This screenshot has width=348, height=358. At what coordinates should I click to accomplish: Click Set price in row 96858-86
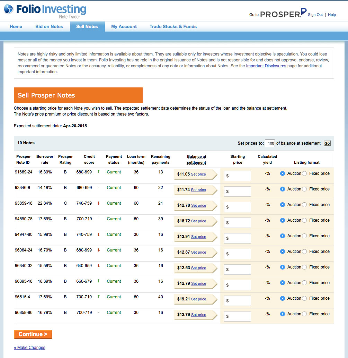198,315
